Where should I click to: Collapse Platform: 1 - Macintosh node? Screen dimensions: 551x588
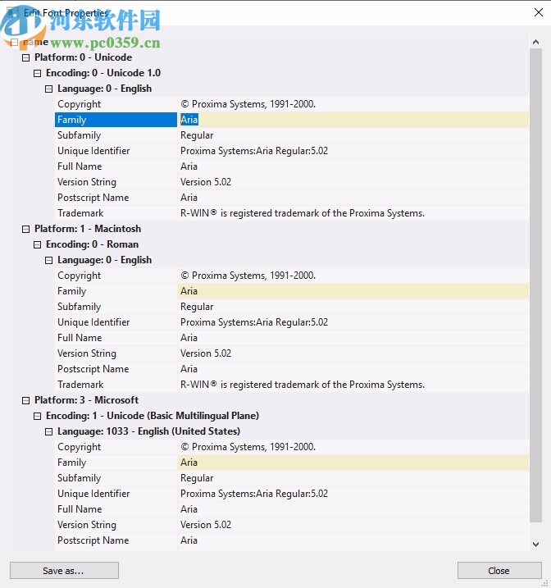tap(26, 229)
